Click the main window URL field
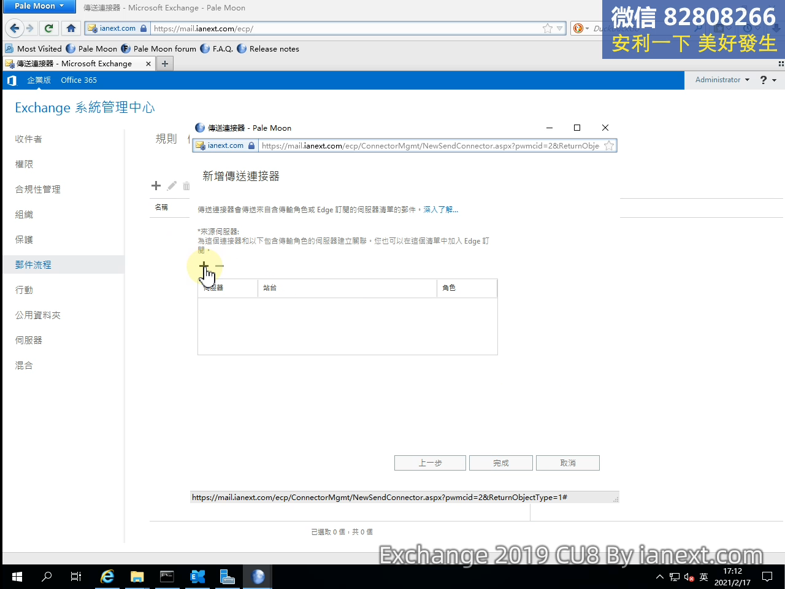 pos(347,28)
